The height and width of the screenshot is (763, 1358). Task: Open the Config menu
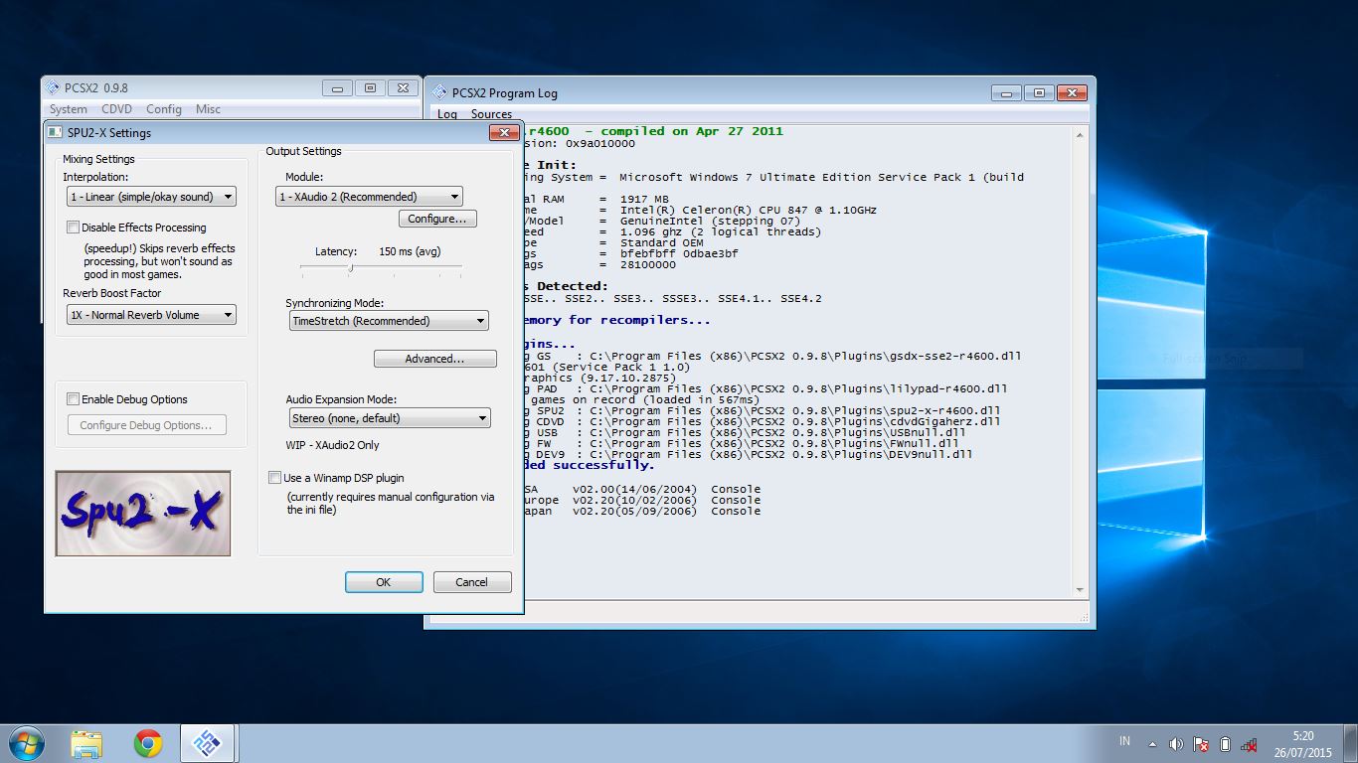164,109
